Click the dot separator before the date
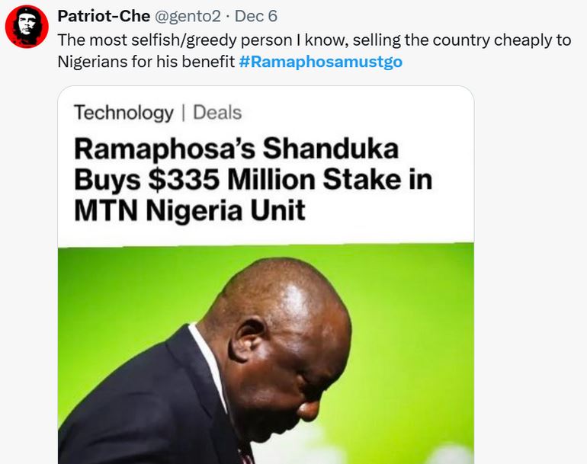Viewport: 587px width, 464px height. [x=226, y=15]
